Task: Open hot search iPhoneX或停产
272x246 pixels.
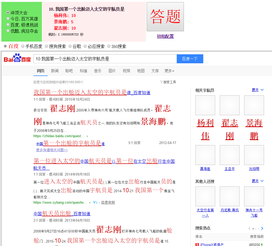Action: coord(212,244)
